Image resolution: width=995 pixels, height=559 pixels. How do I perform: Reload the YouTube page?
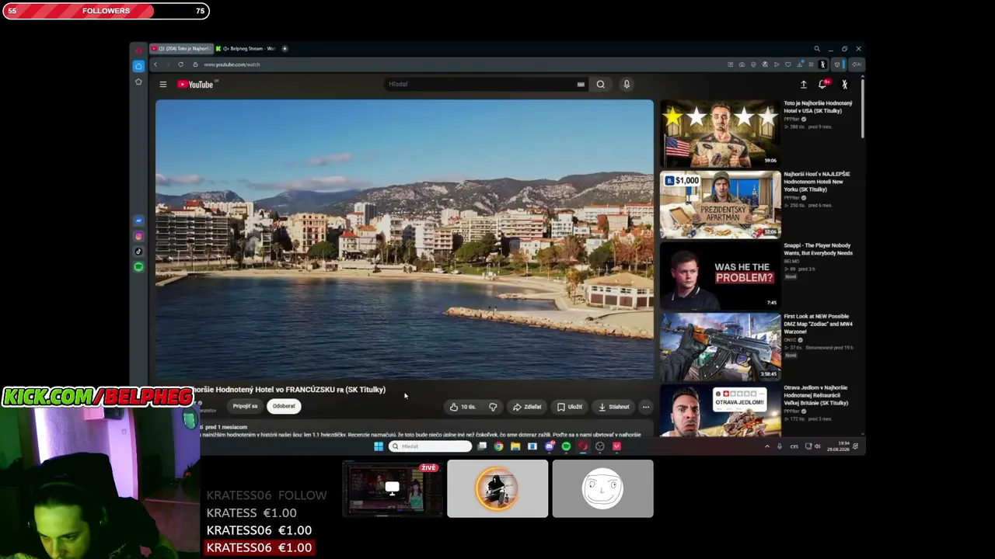(x=180, y=64)
